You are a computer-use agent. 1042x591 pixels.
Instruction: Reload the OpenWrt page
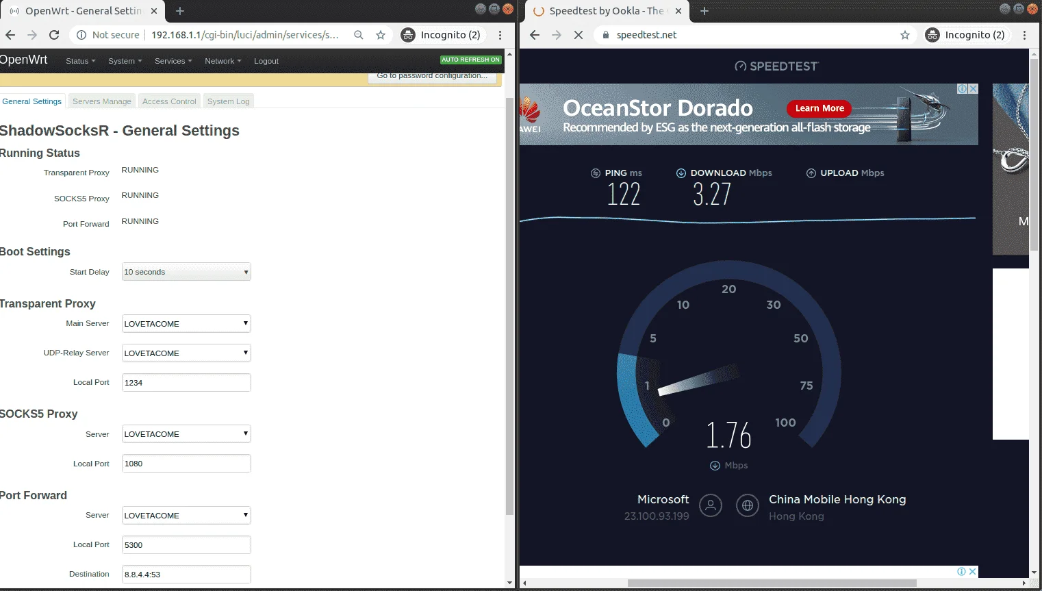[54, 35]
